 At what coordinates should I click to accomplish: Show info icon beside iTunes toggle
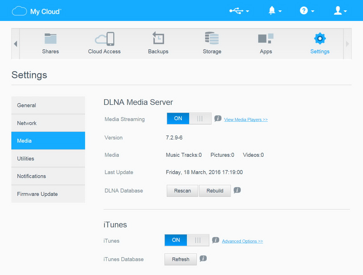(x=216, y=240)
